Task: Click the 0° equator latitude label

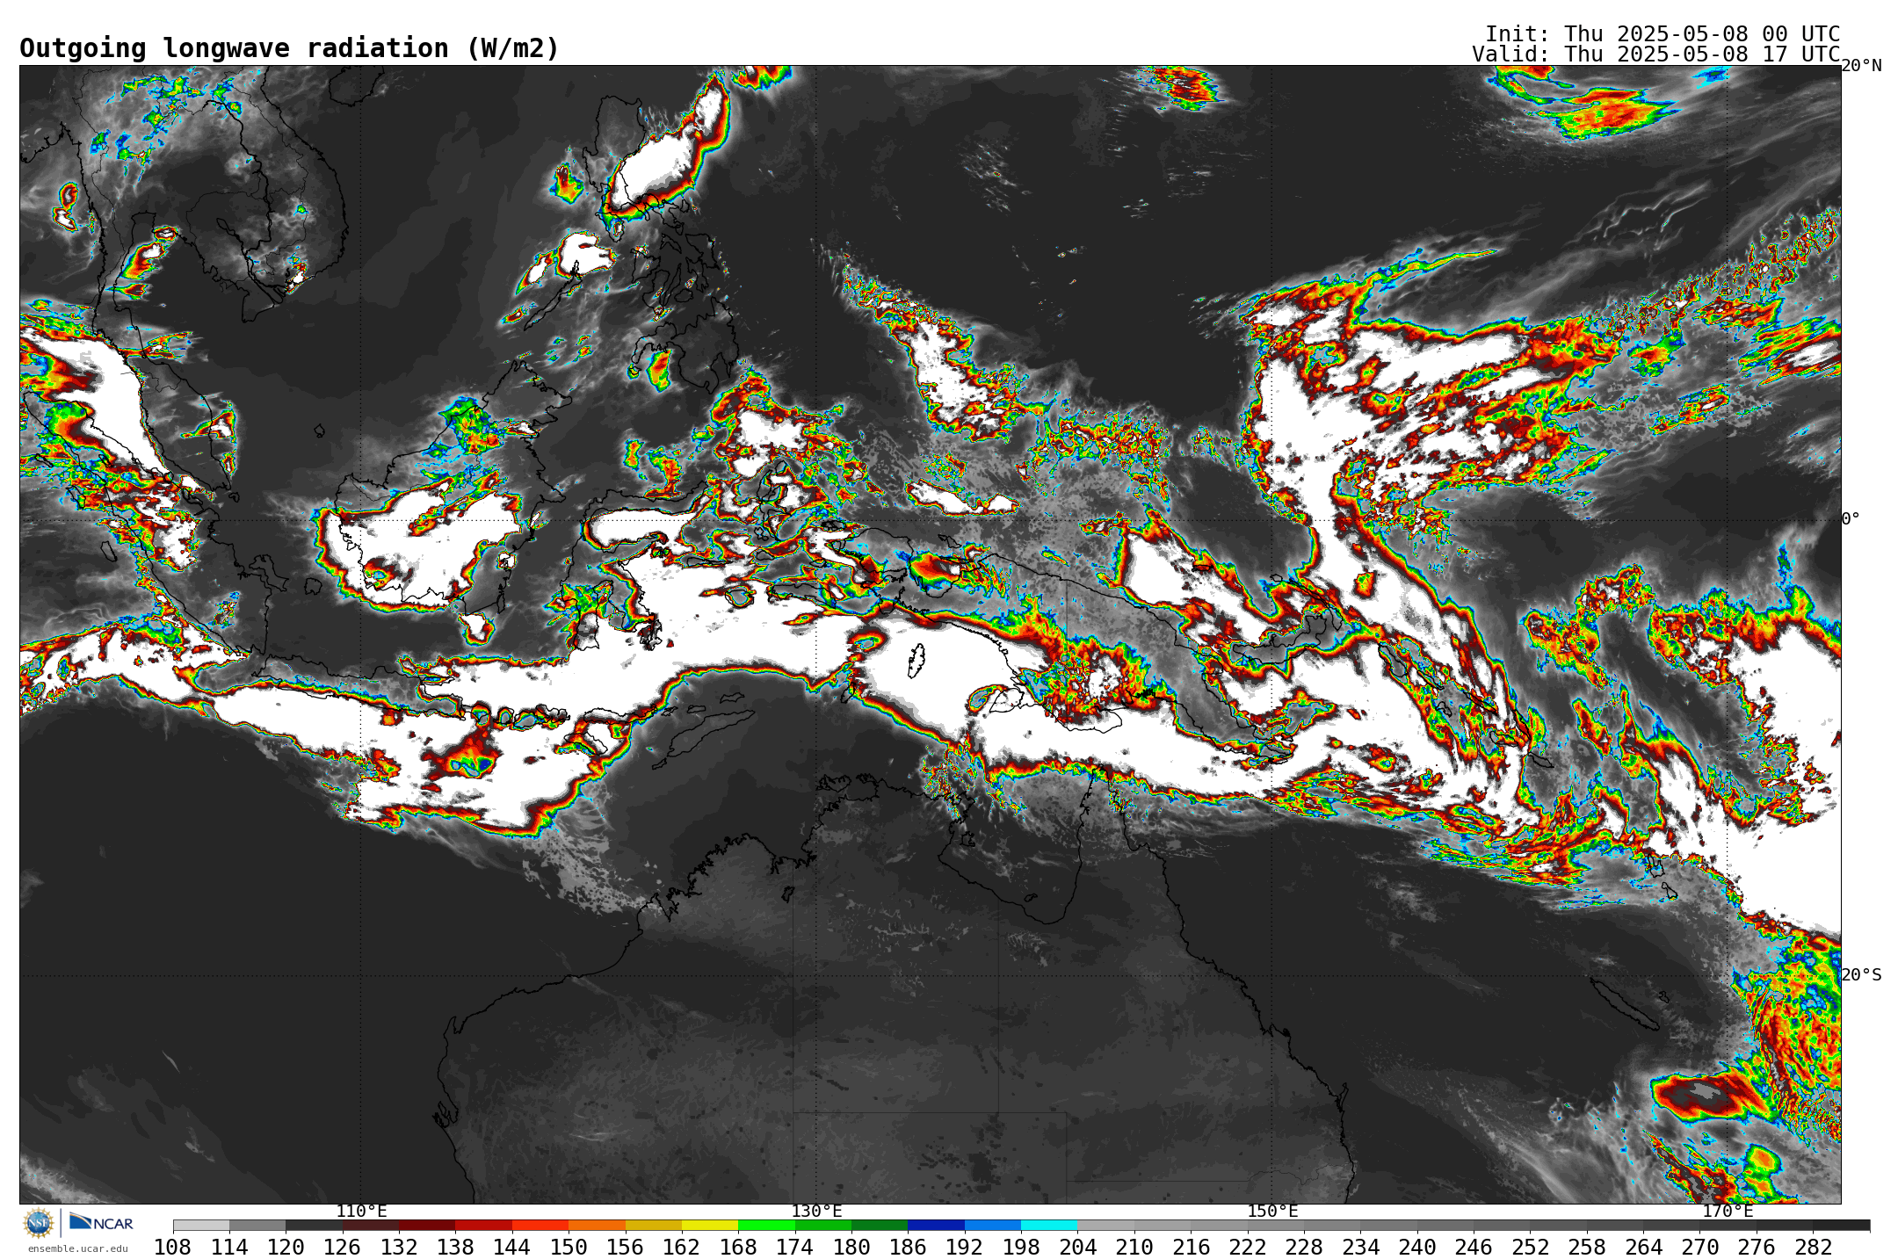Action: (1851, 519)
